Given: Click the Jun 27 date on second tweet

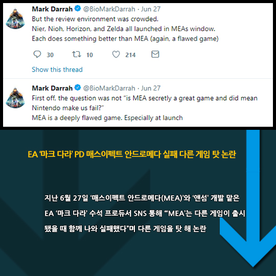Looking at the screenshot, I should 151,88.
